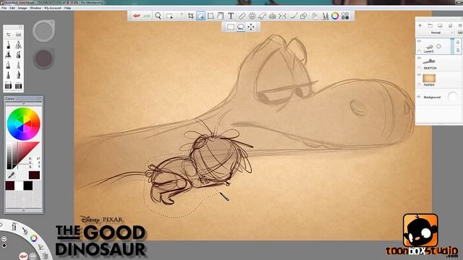Select the Draw Style shapes tool
This screenshot has width=463, height=260.
303,16
